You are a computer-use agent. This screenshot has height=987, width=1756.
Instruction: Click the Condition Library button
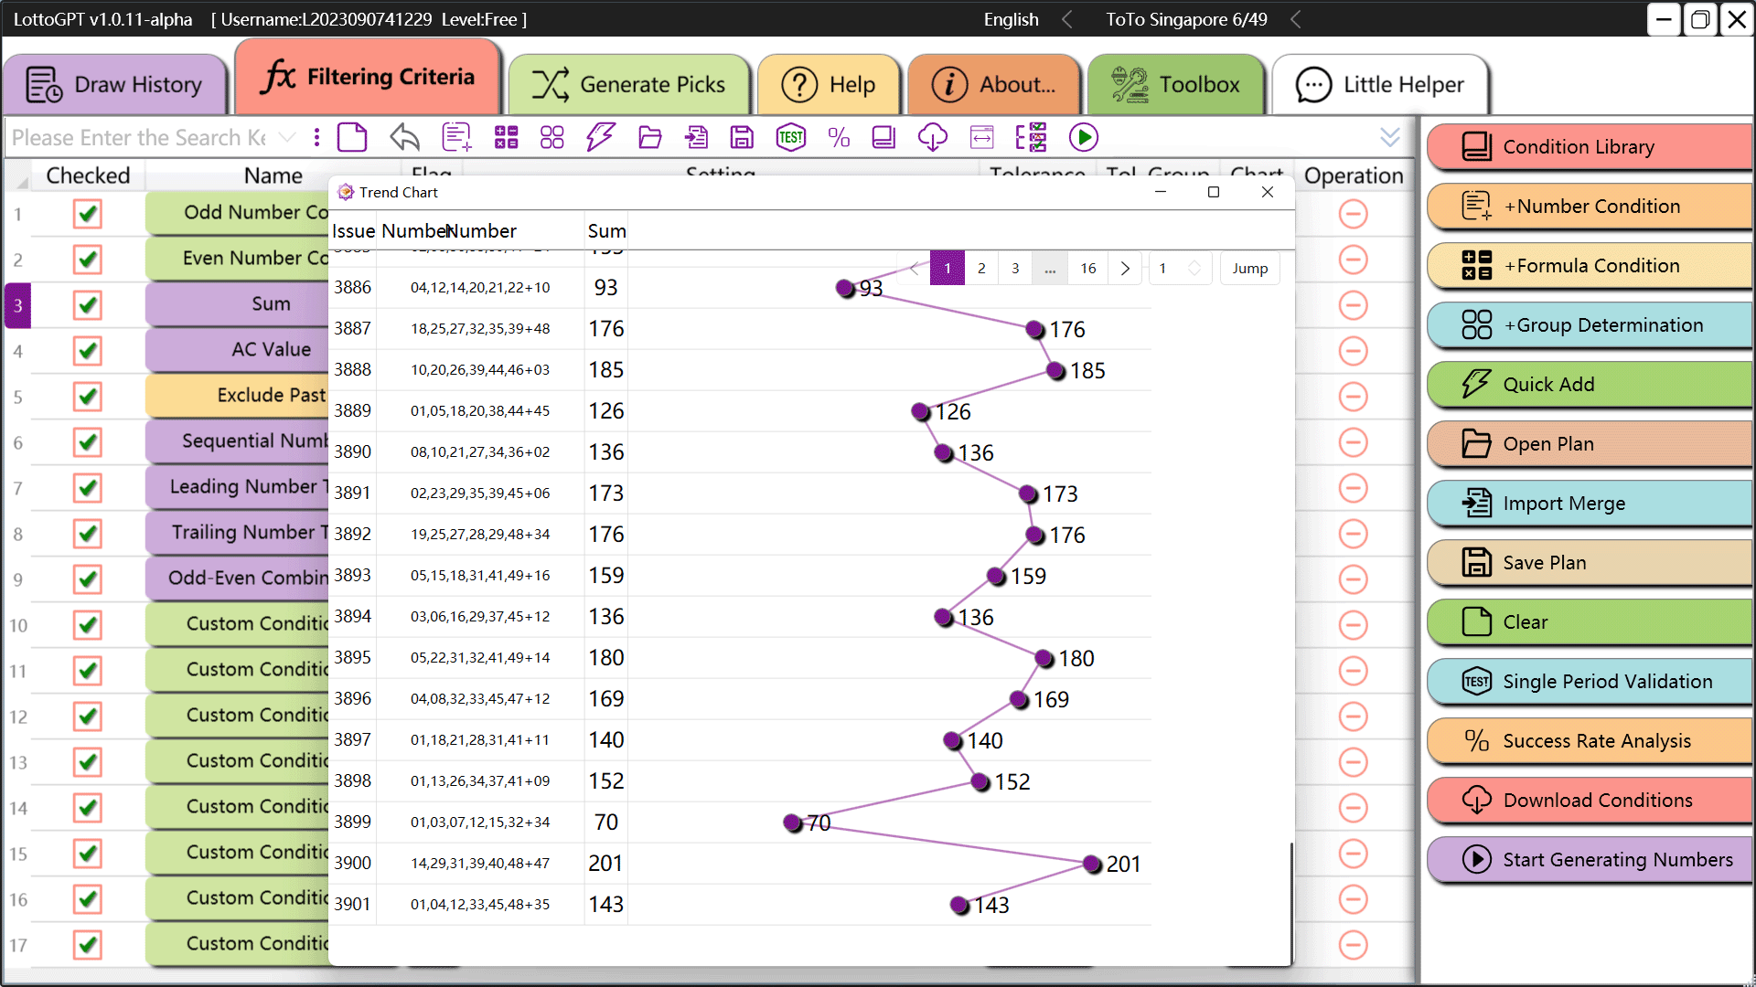click(1590, 147)
